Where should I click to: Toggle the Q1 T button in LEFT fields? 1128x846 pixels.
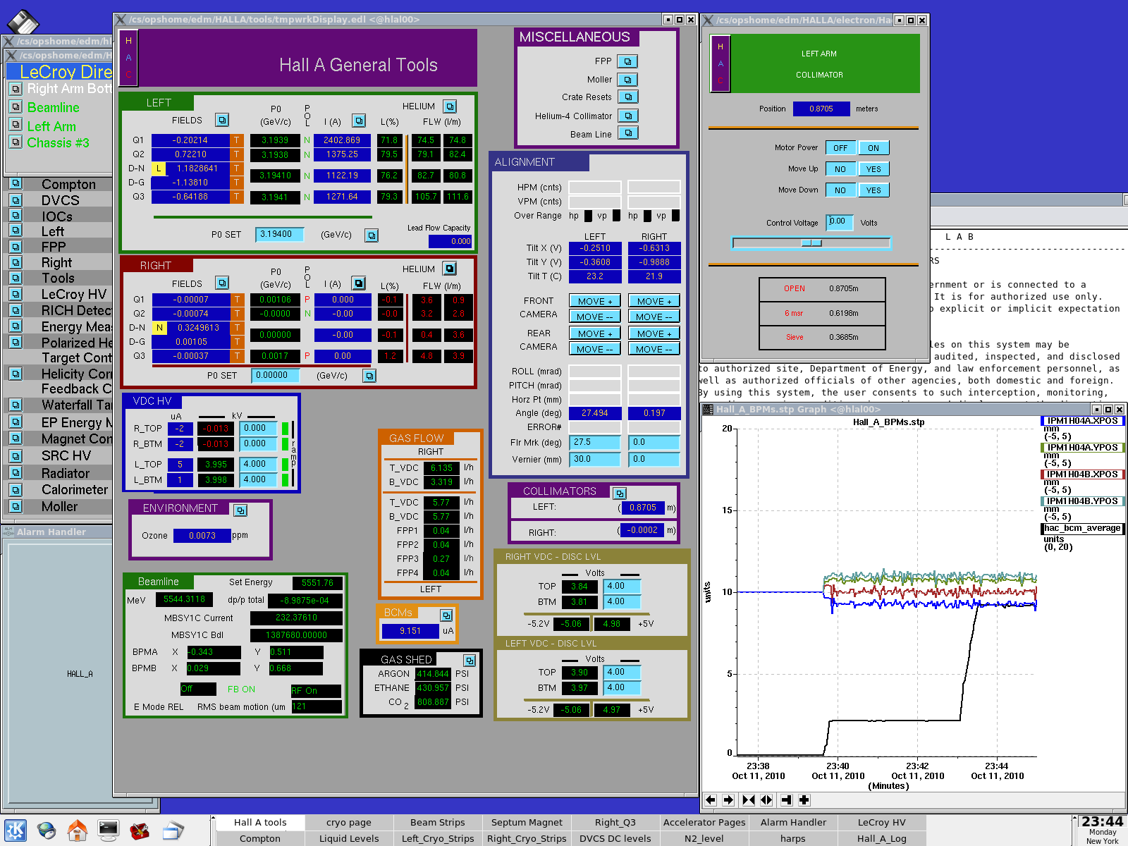[x=237, y=140]
